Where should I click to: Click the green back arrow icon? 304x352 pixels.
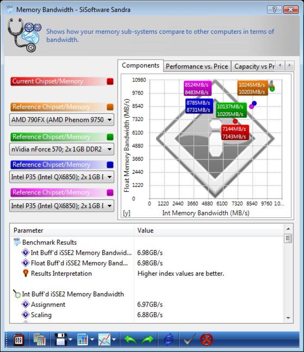click(131, 339)
